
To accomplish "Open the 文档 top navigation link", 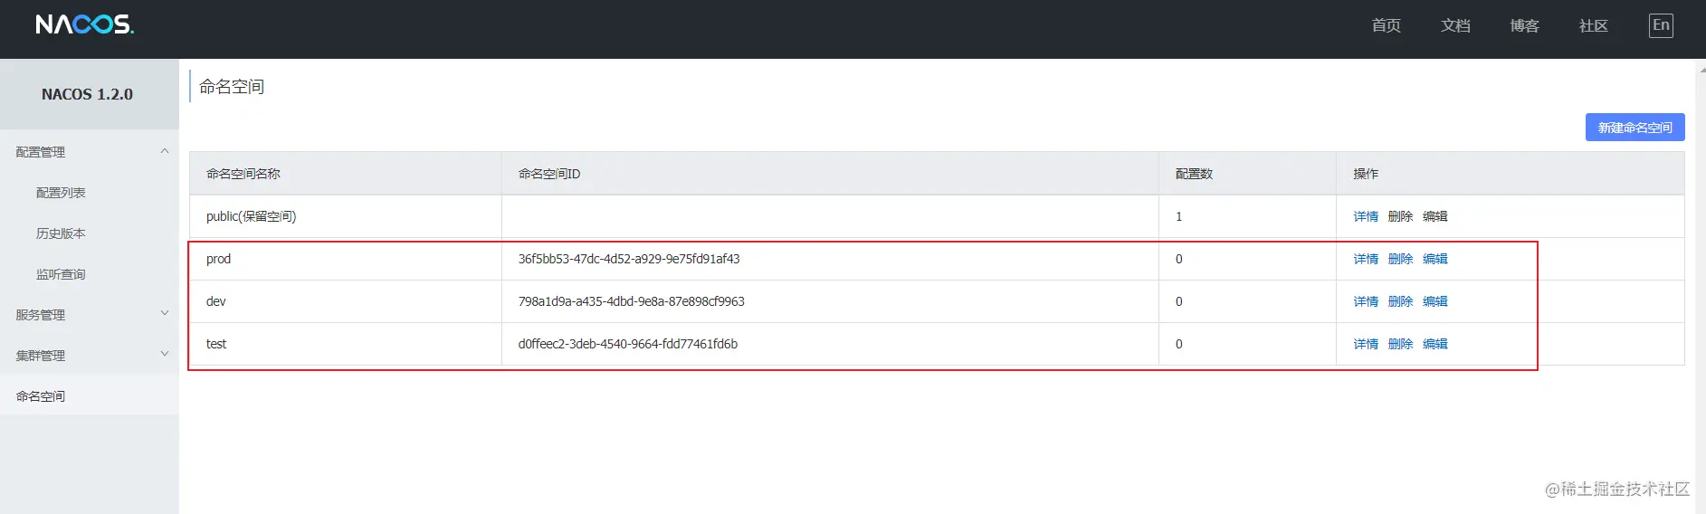I will point(1455,25).
